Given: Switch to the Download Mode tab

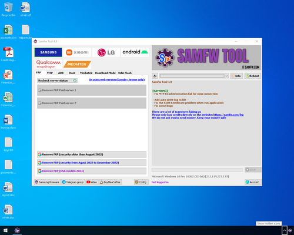Looking at the screenshot, I should (105, 73).
